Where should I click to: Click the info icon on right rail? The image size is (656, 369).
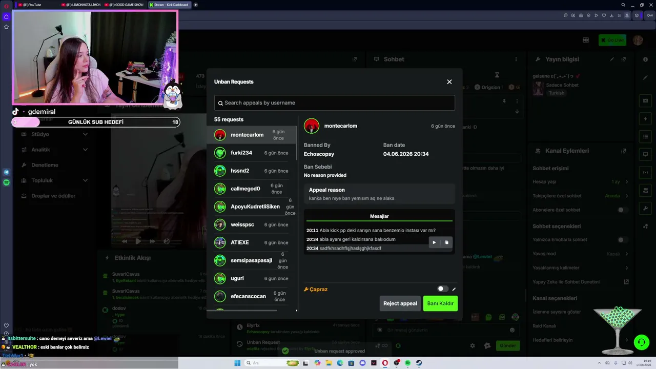click(645, 59)
